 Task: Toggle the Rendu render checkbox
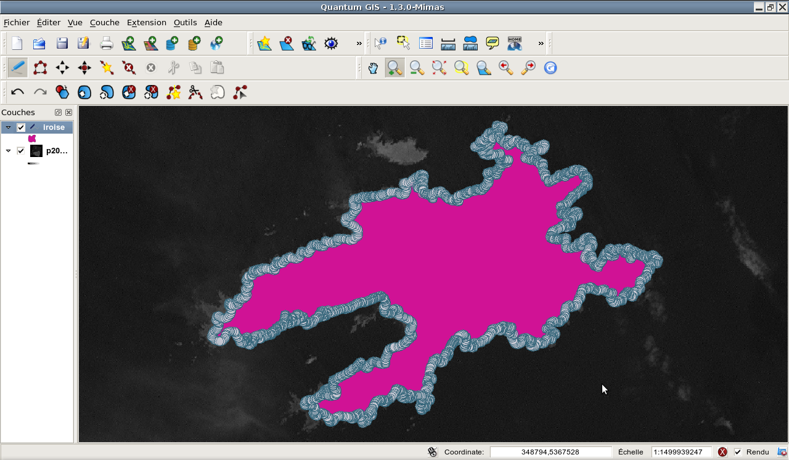point(738,452)
